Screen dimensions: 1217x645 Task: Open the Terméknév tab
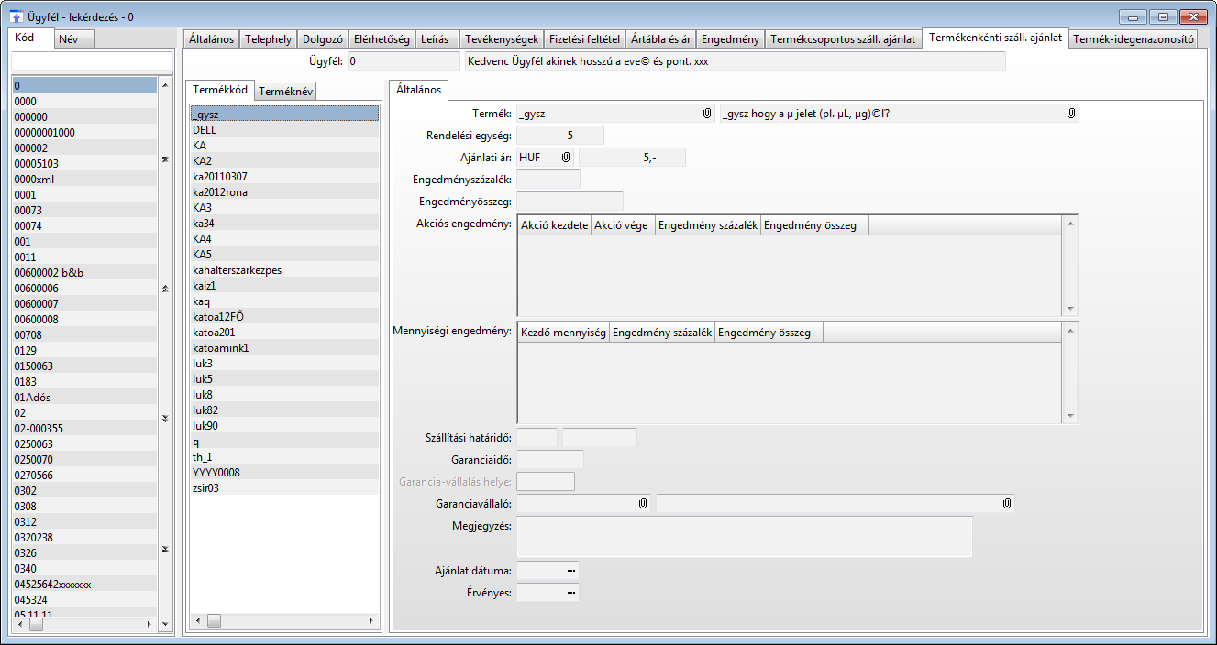click(x=286, y=91)
